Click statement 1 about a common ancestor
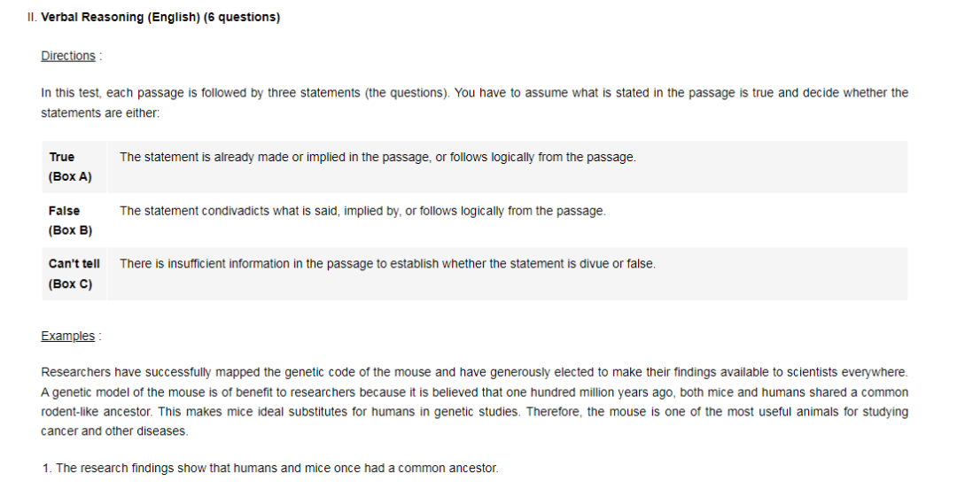The image size is (957, 489). (x=270, y=468)
